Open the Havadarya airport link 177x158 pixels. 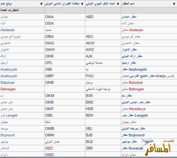134,109
